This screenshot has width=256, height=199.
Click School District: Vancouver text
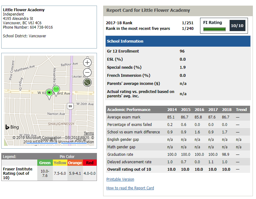pyautogui.click(x=25, y=36)
